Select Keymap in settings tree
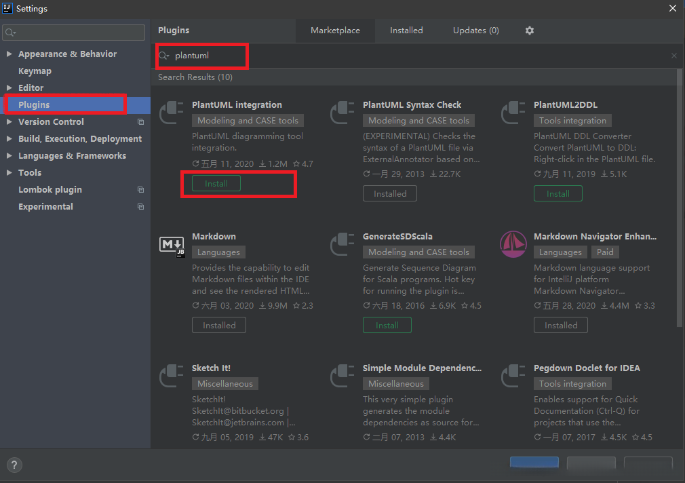The width and height of the screenshot is (685, 483). click(35, 71)
